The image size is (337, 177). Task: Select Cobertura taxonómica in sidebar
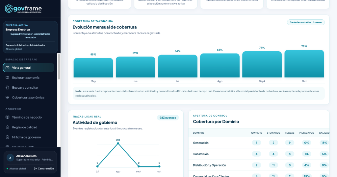pos(29,98)
